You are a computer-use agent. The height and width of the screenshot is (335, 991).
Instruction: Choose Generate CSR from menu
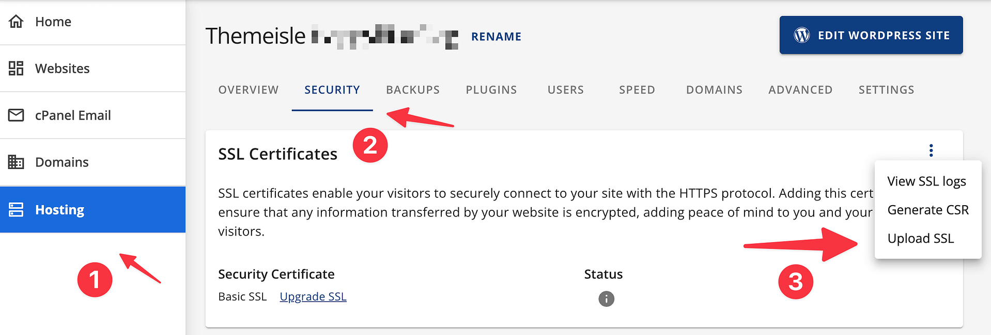pyautogui.click(x=928, y=210)
